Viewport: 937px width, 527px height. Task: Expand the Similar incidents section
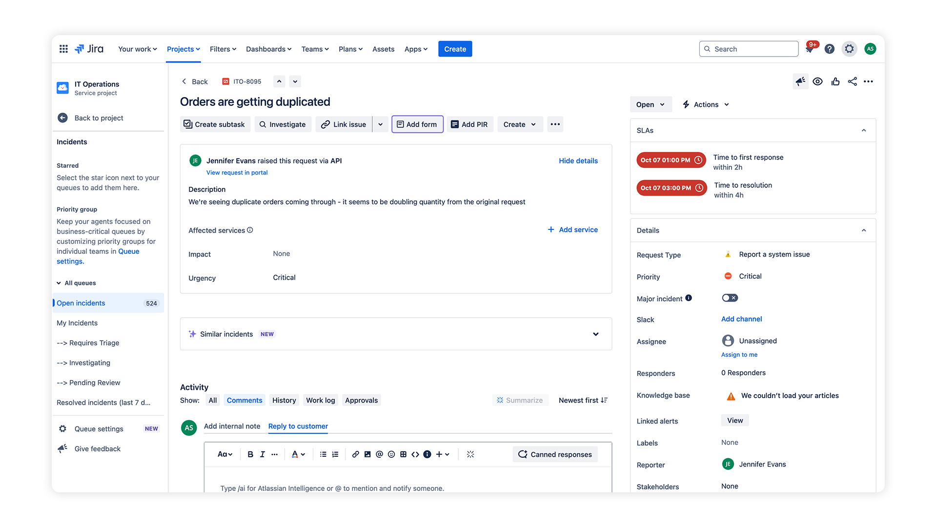coord(595,334)
